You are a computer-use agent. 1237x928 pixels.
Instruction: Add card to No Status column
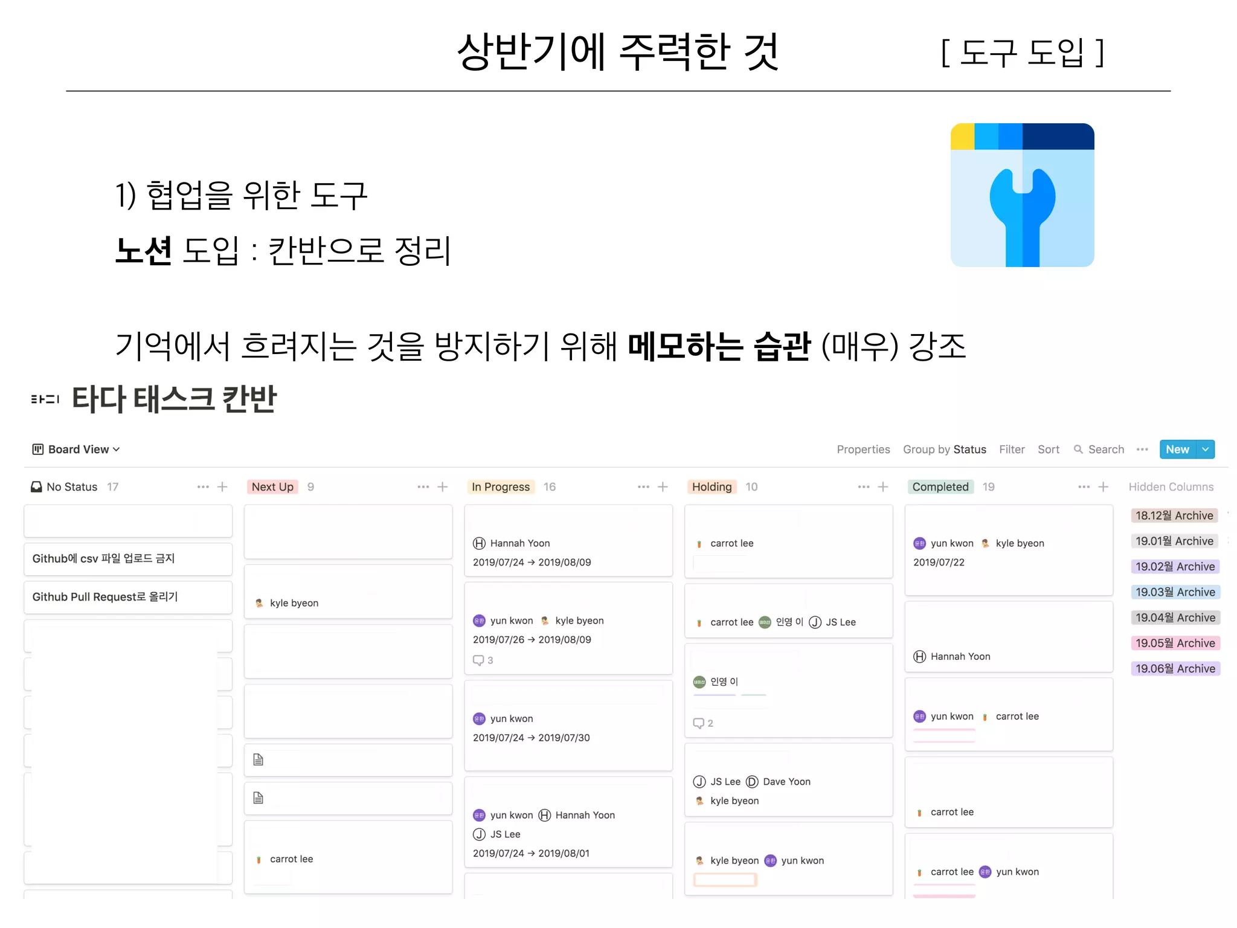click(222, 486)
